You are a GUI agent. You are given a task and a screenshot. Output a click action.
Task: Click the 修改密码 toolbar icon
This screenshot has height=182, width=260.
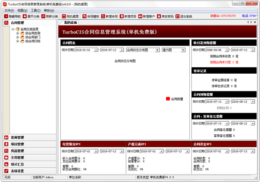(x=159, y=16)
